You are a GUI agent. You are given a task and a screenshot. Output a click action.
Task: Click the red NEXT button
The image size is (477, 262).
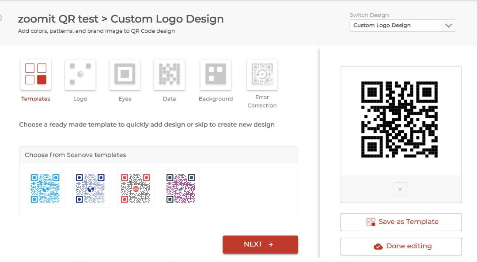(261, 244)
